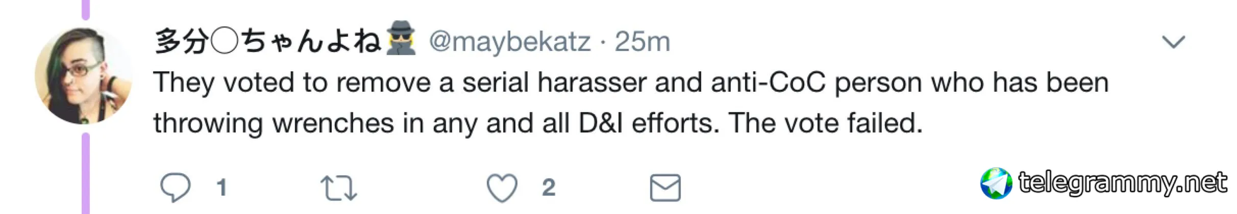Open the telegrammy.net watermark text
The width and height of the screenshot is (1237, 214).
pos(1123,183)
